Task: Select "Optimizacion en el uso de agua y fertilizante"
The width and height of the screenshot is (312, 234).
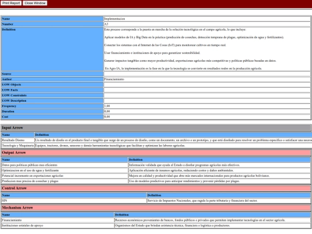Action: click(x=31, y=170)
